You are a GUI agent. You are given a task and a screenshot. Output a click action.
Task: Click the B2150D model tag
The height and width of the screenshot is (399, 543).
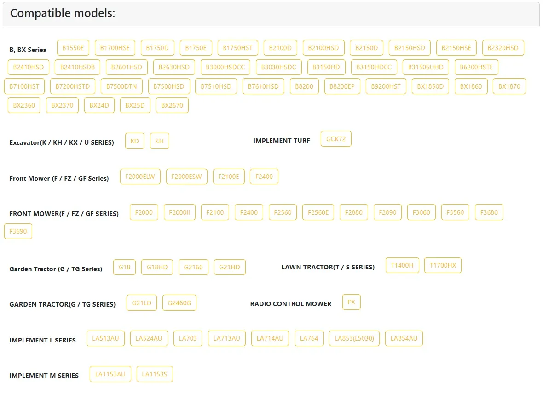coord(367,48)
